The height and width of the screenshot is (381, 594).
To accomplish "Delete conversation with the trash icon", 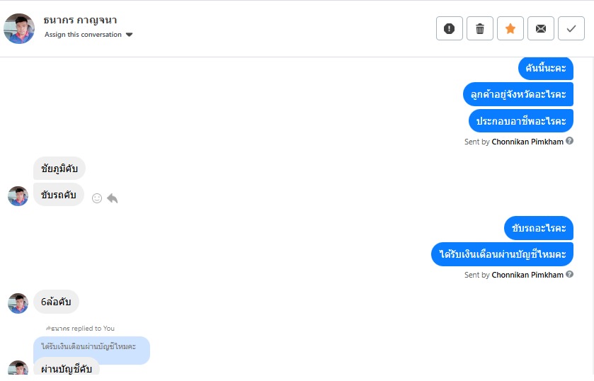I will pyautogui.click(x=480, y=28).
